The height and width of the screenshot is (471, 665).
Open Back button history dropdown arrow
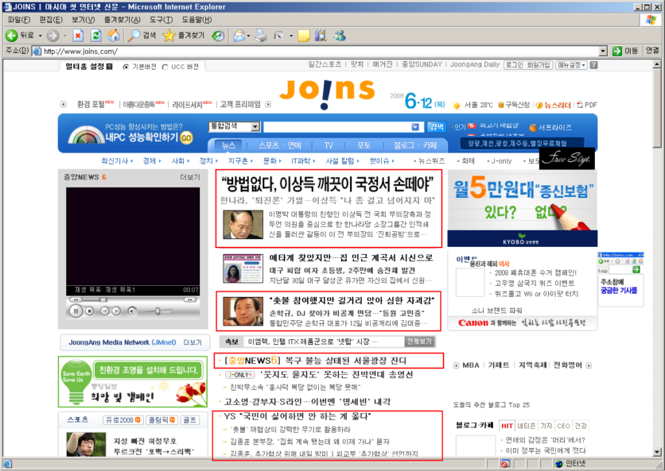coord(41,36)
